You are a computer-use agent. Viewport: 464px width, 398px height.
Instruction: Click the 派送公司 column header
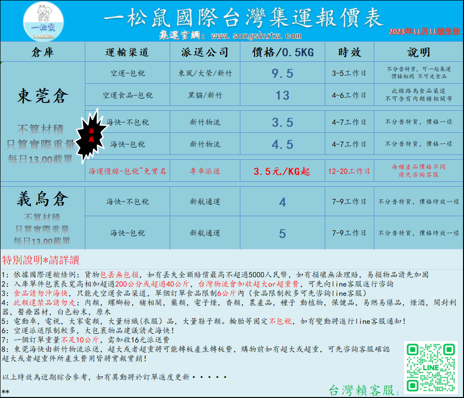coord(205,52)
